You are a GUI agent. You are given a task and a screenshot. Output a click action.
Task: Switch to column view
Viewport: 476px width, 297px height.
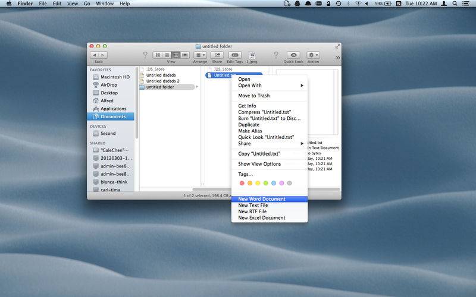tap(176, 55)
